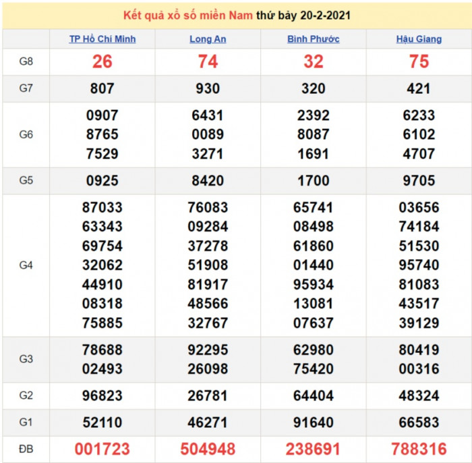Select Hậu Giang special prize 788316

tap(419, 450)
